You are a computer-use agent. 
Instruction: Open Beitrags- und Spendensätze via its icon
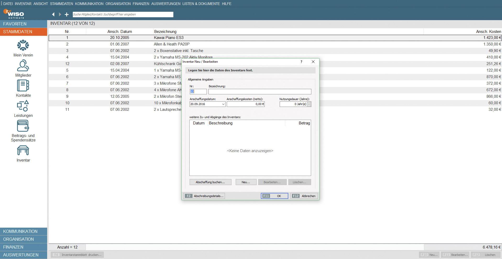click(23, 126)
